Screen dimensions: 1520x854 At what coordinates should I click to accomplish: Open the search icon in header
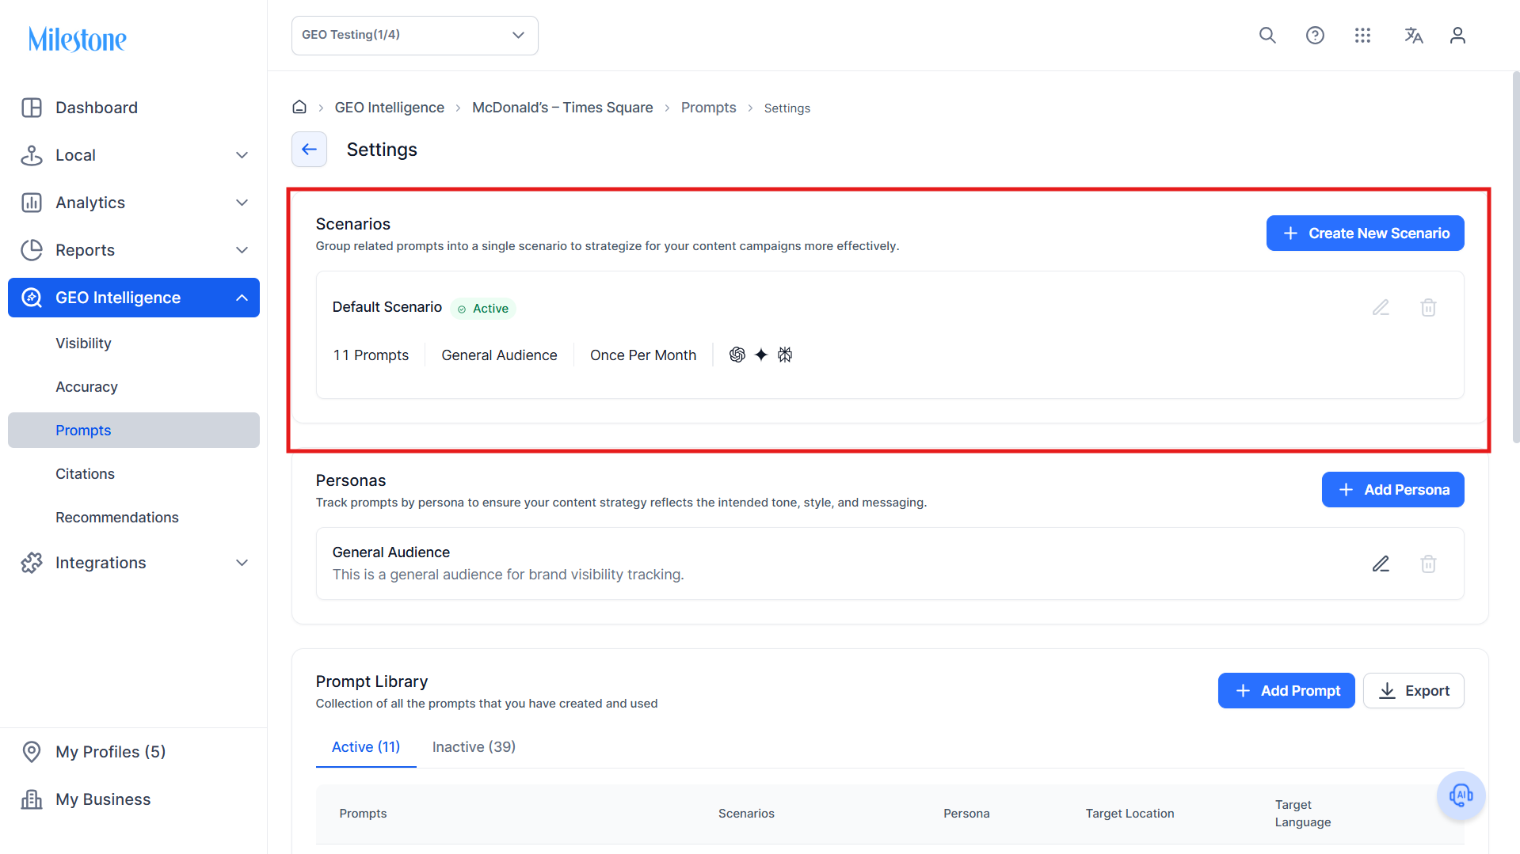(1267, 36)
